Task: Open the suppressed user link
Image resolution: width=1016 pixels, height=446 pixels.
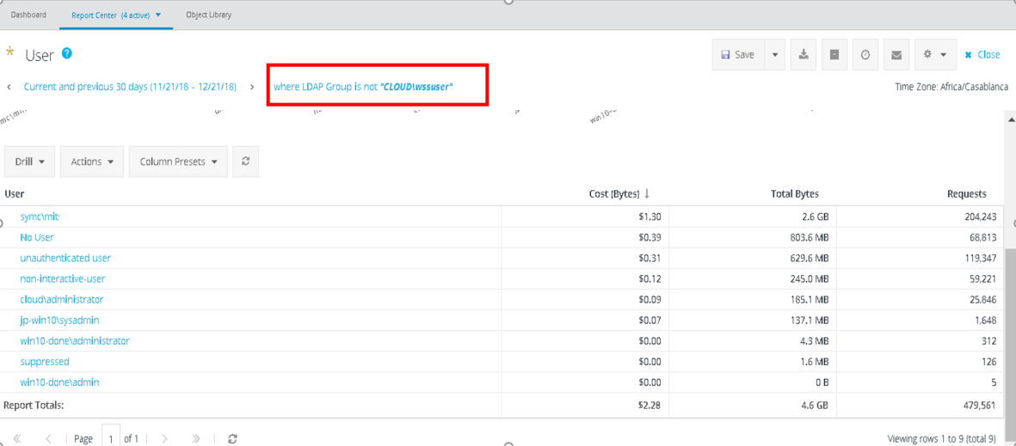Action: coord(45,361)
